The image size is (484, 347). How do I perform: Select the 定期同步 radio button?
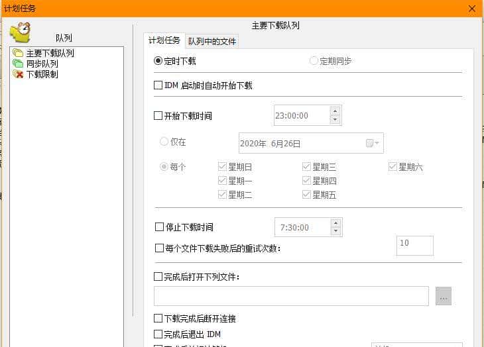pyautogui.click(x=314, y=61)
